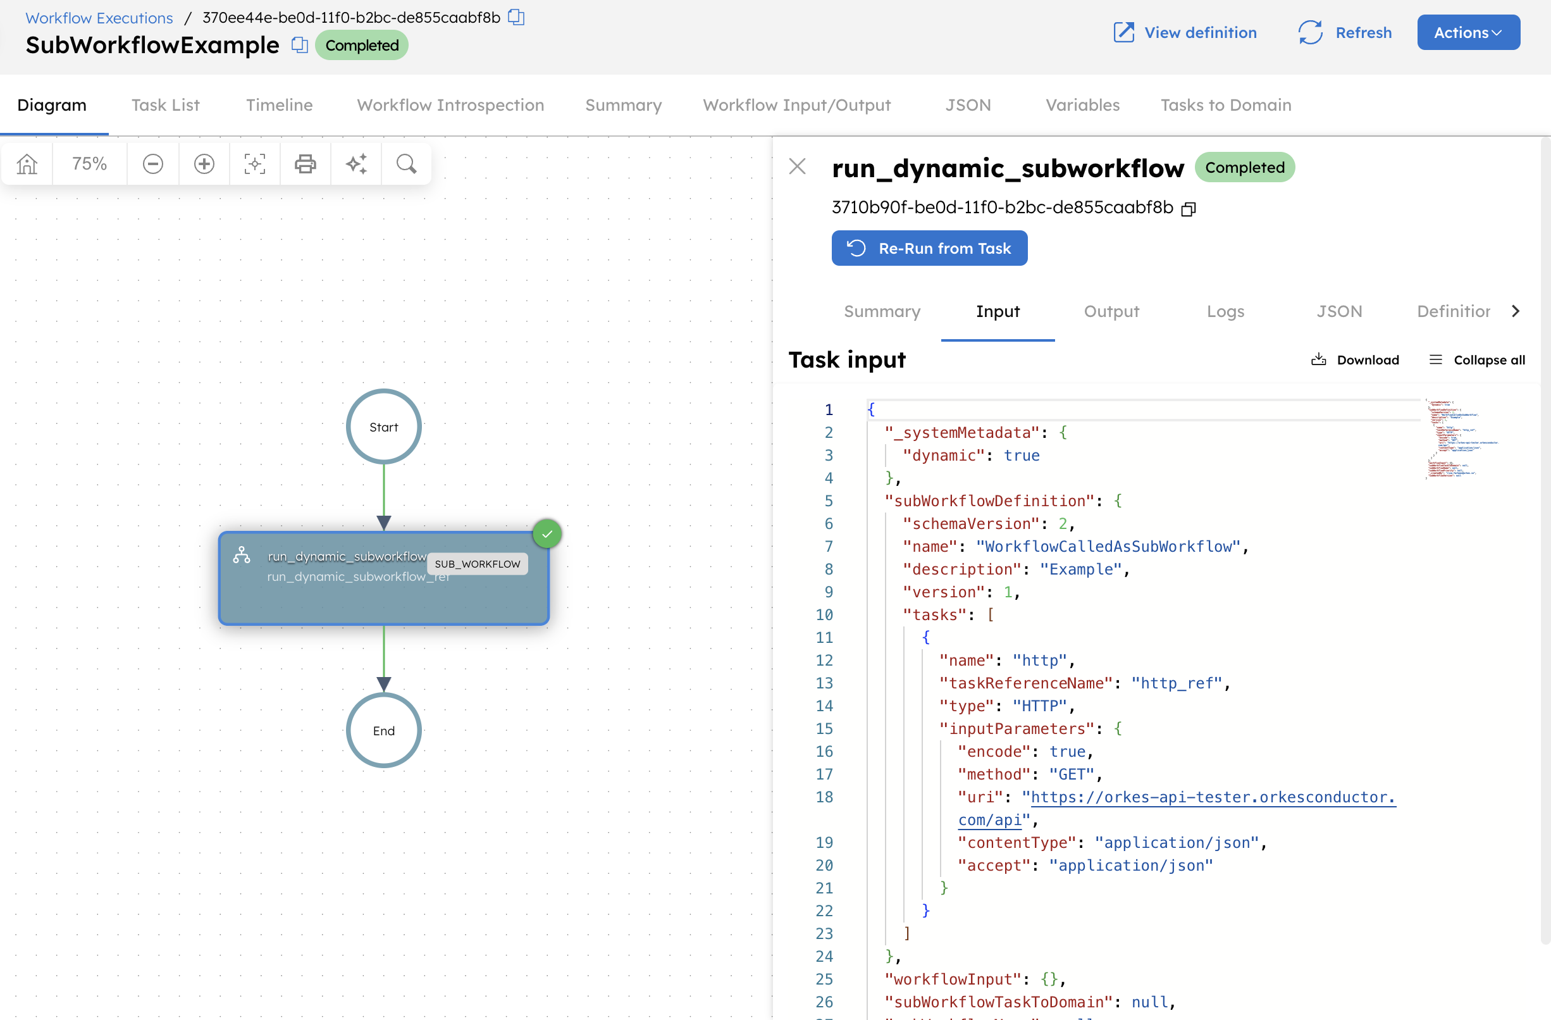The image size is (1551, 1020).
Task: Open the Actions dropdown menu
Action: click(x=1468, y=32)
